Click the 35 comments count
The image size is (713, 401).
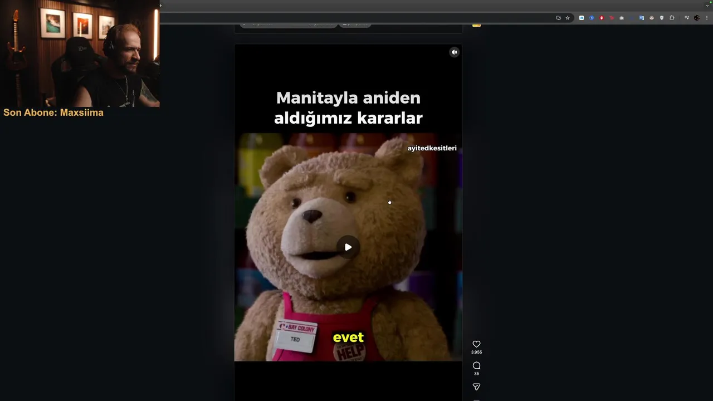(x=476, y=374)
